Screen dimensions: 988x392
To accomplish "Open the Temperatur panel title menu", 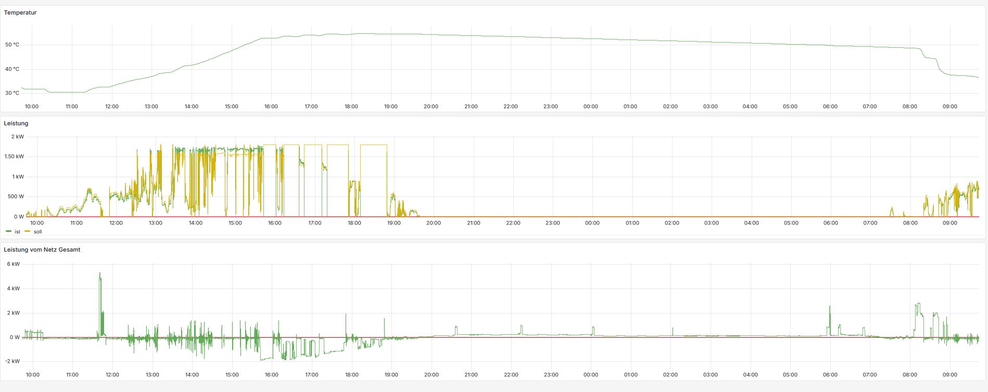I will [20, 12].
